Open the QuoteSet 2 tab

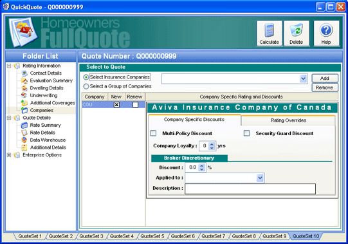pyautogui.click(x=60, y=236)
